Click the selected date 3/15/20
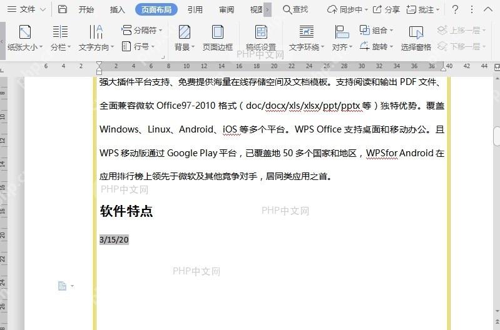Screen dimensions: 500x330 (x=114, y=239)
